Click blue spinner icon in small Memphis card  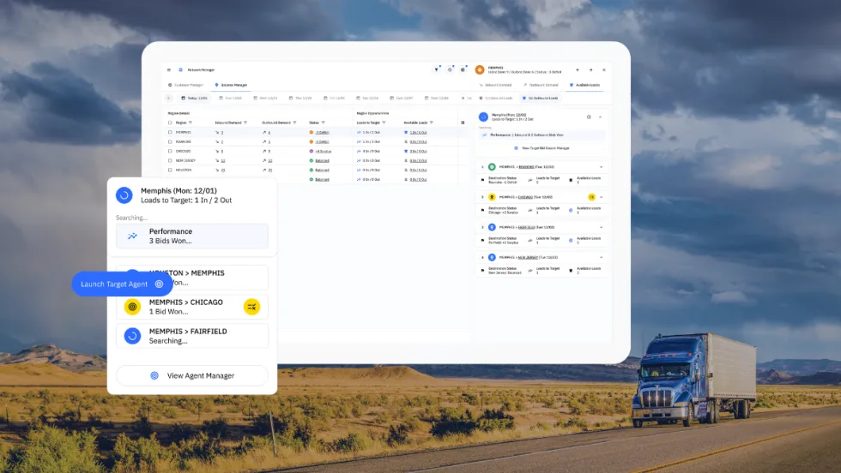pos(483,117)
